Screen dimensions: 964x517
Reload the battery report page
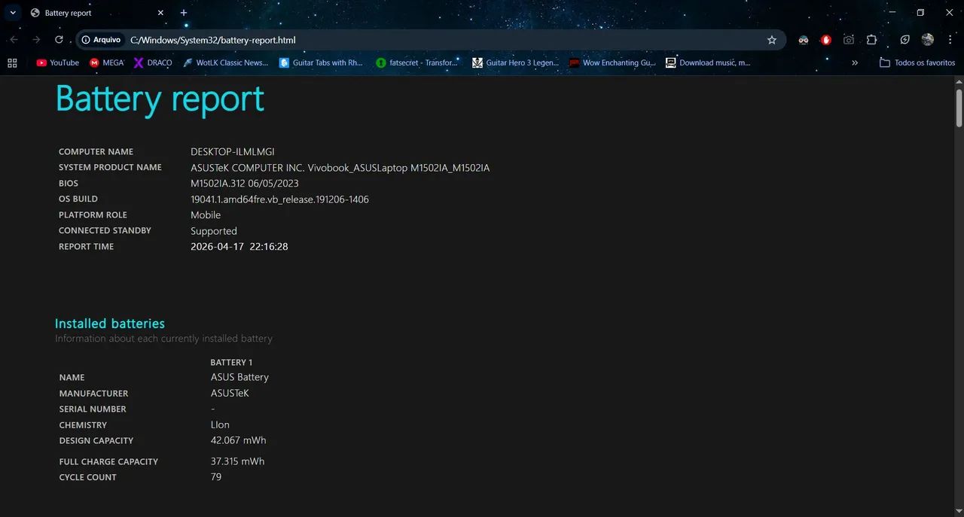(x=59, y=40)
